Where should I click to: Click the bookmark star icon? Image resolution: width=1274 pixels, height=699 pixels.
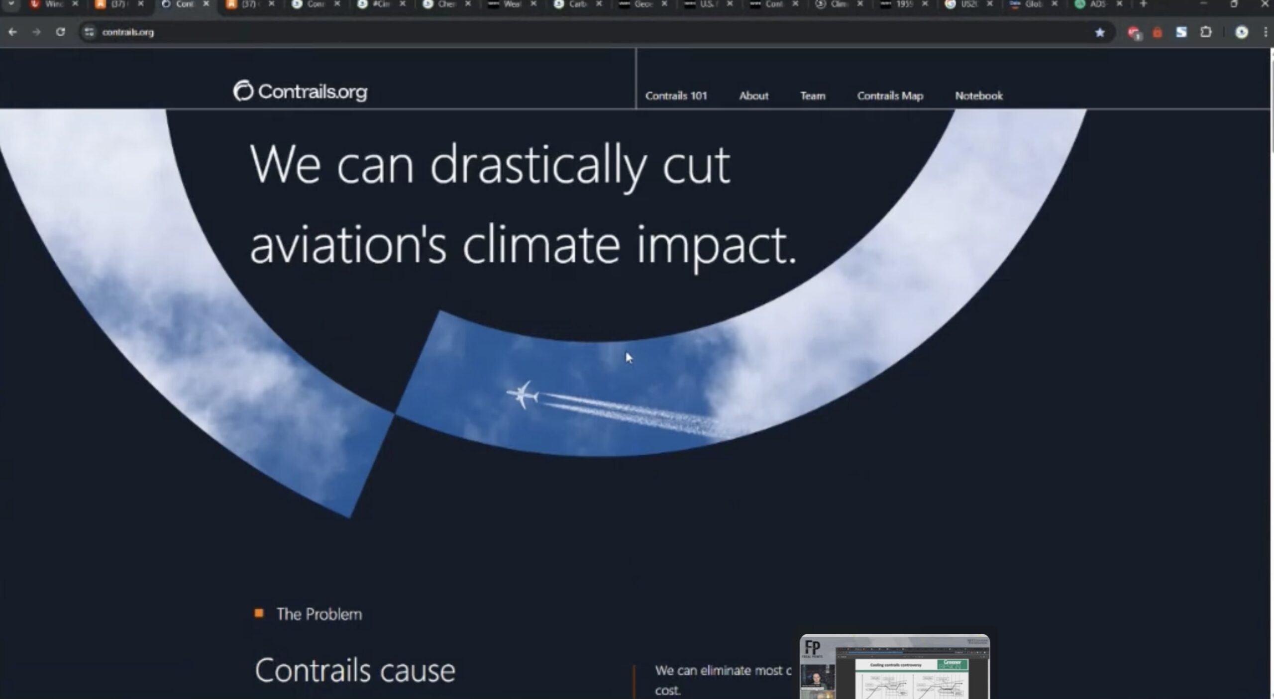[x=1100, y=33]
